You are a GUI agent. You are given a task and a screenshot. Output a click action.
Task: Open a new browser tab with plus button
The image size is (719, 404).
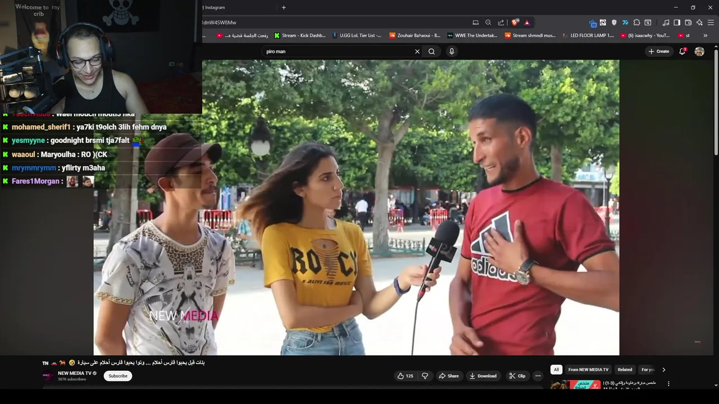click(284, 7)
